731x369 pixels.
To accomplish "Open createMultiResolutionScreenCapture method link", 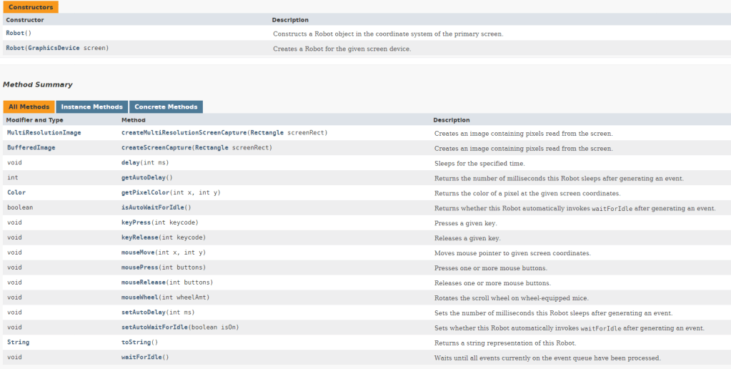I will pos(184,133).
